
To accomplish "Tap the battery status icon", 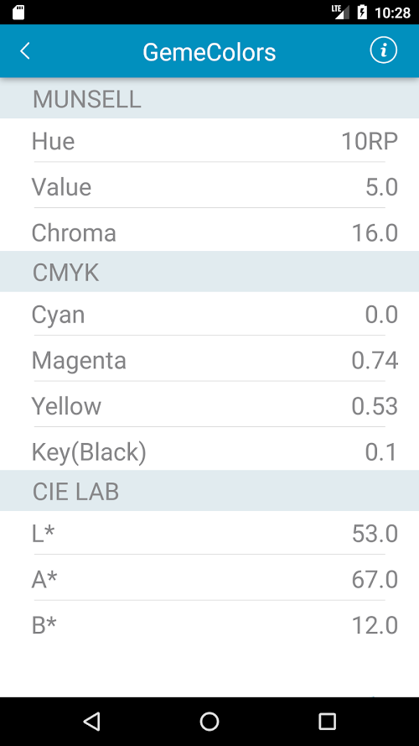I will pyautogui.click(x=362, y=13).
